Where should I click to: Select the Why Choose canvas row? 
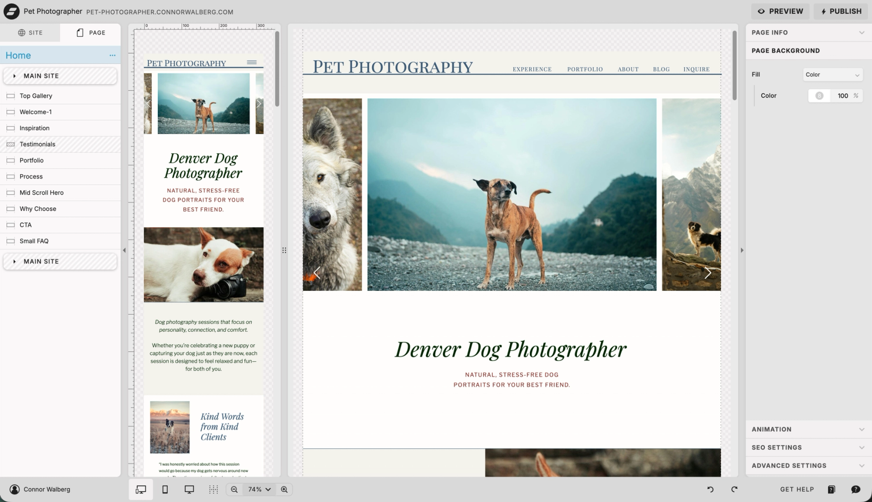(x=60, y=209)
